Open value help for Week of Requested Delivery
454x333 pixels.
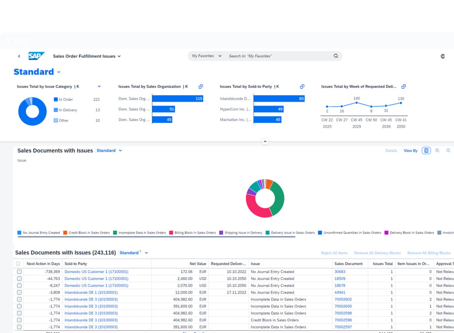pos(403,87)
